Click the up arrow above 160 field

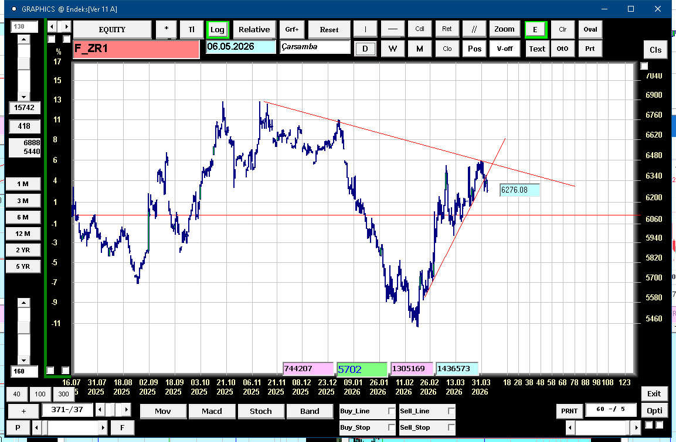pos(23,303)
